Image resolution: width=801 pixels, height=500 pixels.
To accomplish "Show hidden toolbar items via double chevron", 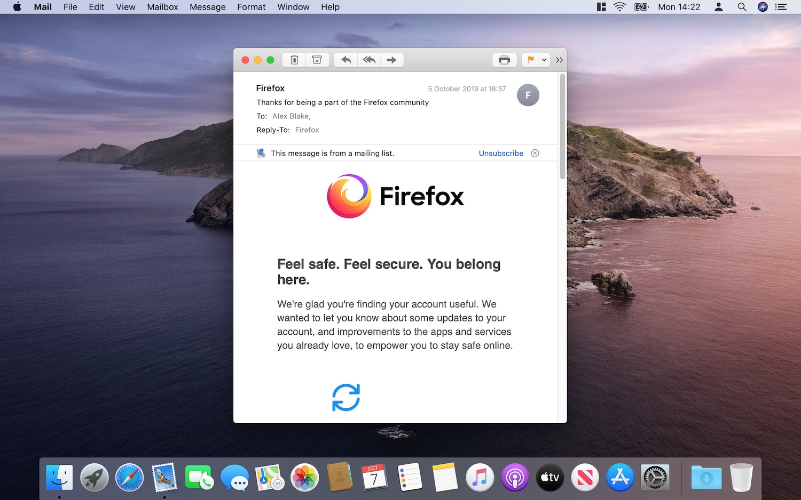I will point(559,60).
